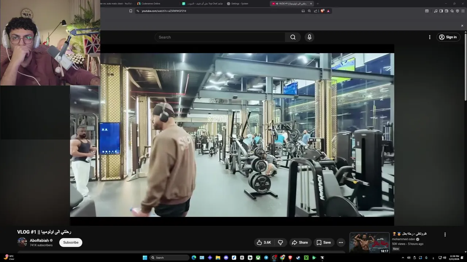Screen dimensions: 467x262
Task: Click the video player to pause
Action: pyautogui.click(x=232, y=135)
